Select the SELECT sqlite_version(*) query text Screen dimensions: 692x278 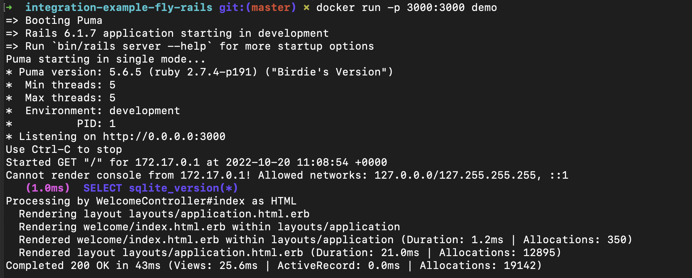coord(161,188)
